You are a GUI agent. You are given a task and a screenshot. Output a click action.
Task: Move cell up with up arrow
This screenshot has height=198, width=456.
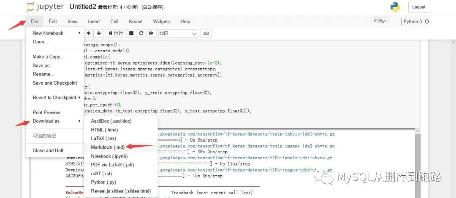click(89, 33)
